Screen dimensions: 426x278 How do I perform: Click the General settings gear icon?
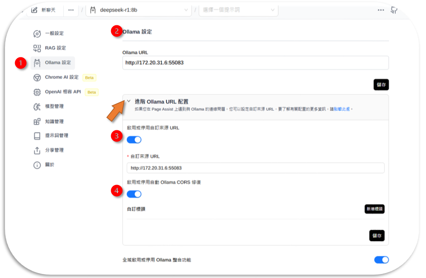[37, 34]
